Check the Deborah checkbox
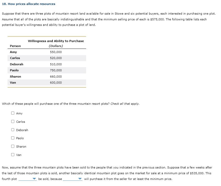221x186 pixels. pos(13,130)
